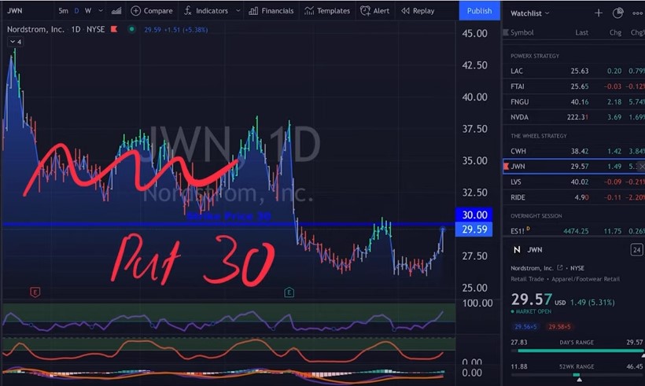Image resolution: width=645 pixels, height=386 pixels.
Task: Open the Nordstrom, Inc. external link icon
Action: click(x=559, y=267)
